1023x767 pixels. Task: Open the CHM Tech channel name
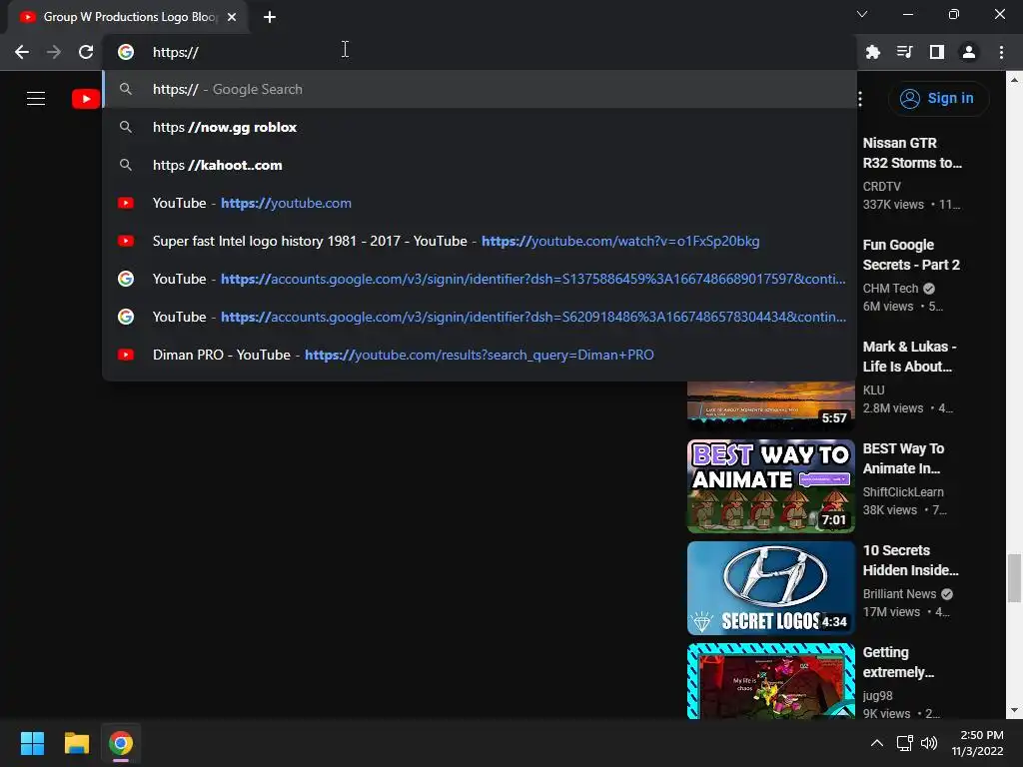click(890, 289)
